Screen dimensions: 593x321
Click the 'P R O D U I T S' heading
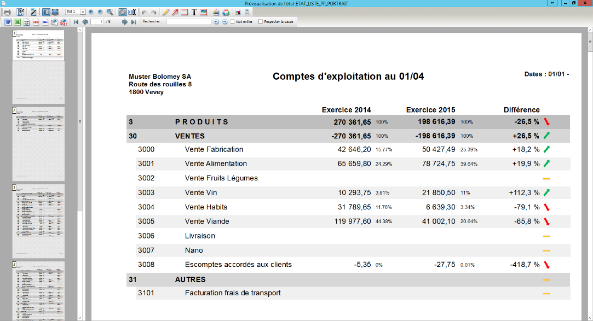tap(201, 122)
